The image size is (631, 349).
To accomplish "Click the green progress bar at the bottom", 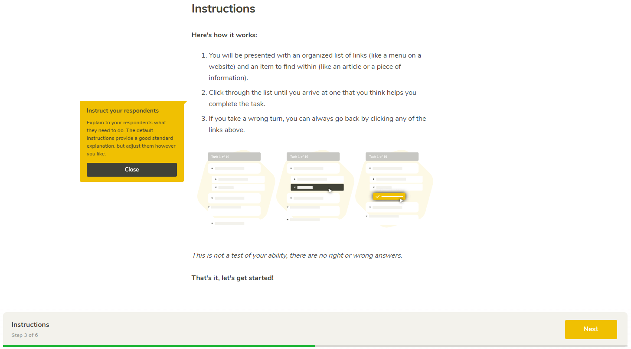I will (x=159, y=346).
